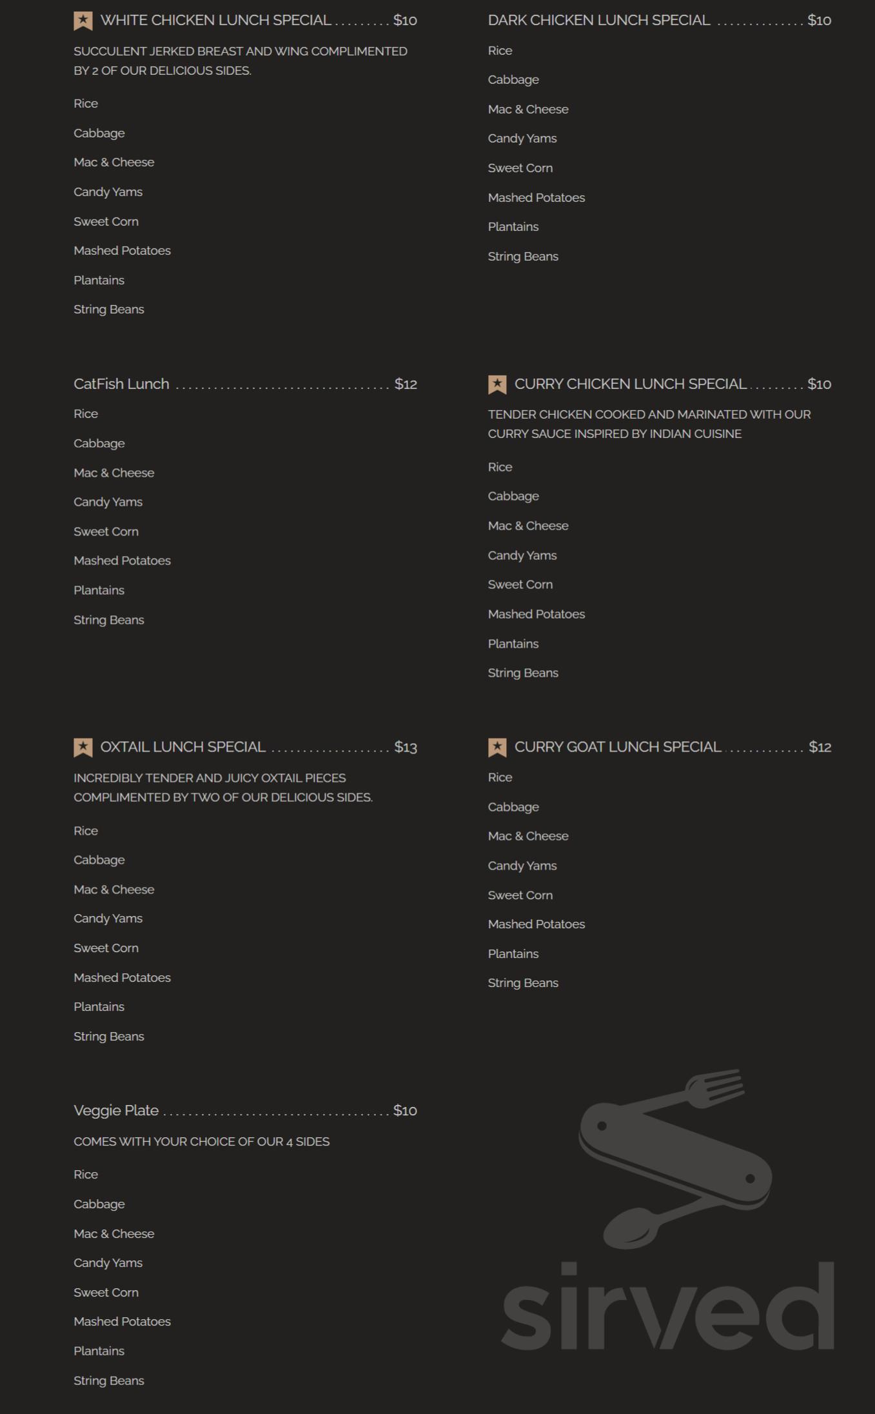Choose Mac & Cheese under CatFish Lunch
This screenshot has height=1414, width=875.
point(114,473)
